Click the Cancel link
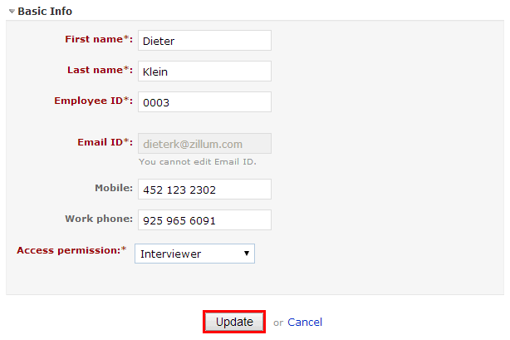The width and height of the screenshot is (510, 340). (x=305, y=322)
